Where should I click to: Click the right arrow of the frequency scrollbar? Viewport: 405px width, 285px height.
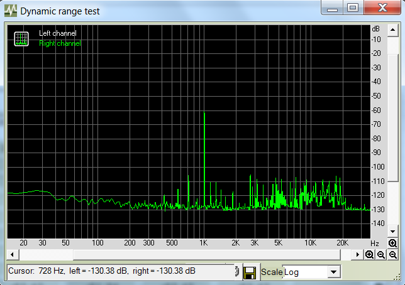pos(358,255)
